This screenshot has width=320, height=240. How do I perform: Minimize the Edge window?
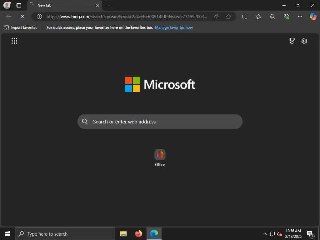click(284, 5)
